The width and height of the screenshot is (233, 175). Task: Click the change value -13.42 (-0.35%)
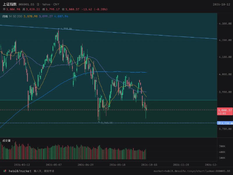(94, 9)
